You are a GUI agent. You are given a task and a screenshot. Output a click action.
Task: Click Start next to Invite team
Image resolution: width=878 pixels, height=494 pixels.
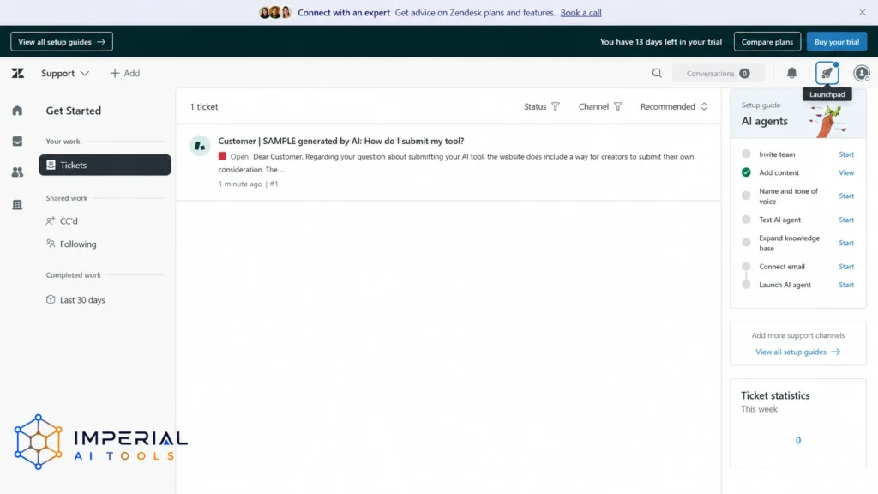[846, 154]
